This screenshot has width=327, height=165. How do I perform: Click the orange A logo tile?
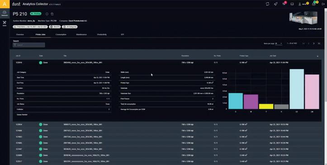click(x=5, y=4)
